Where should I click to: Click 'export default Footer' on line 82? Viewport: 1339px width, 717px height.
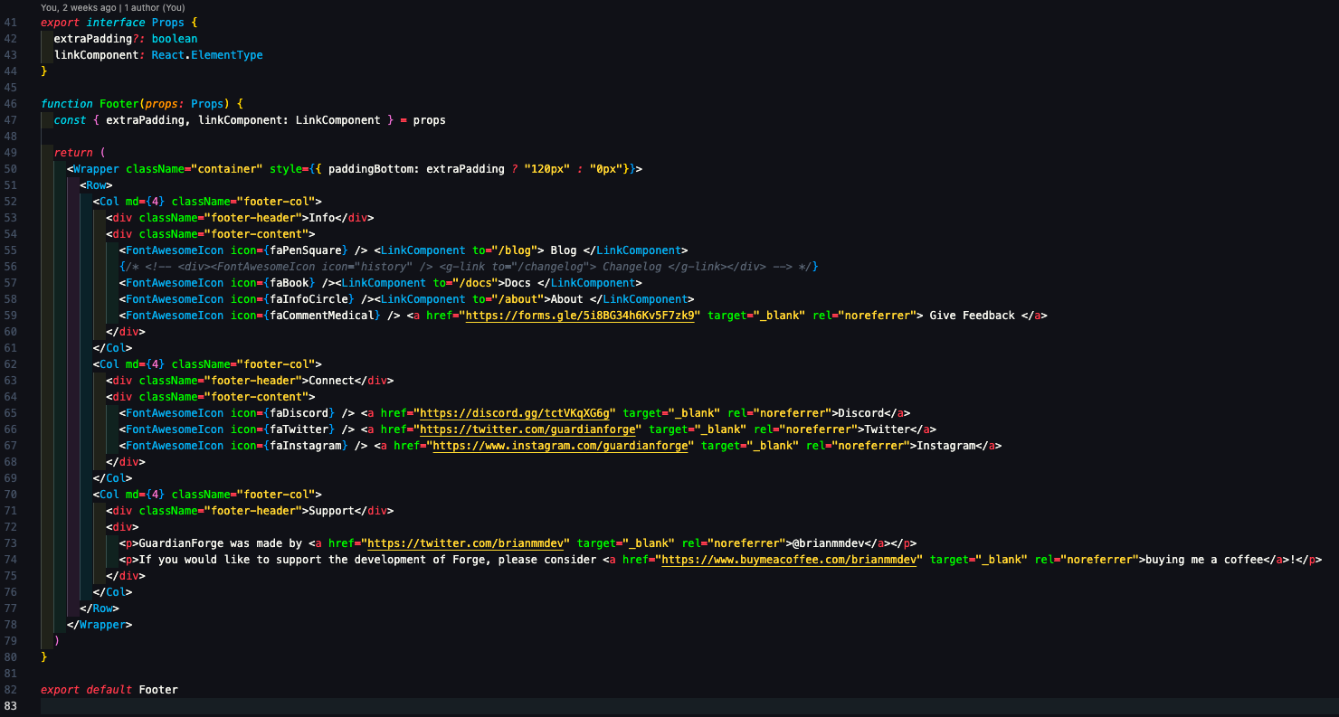109,690
